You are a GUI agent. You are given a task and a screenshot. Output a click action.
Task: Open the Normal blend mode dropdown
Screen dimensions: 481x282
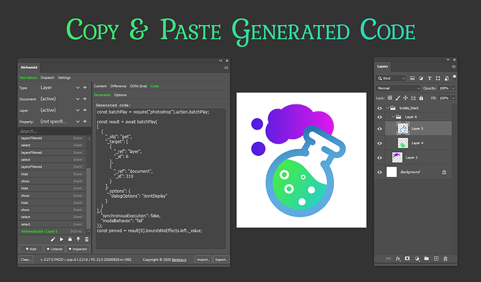(x=398, y=88)
